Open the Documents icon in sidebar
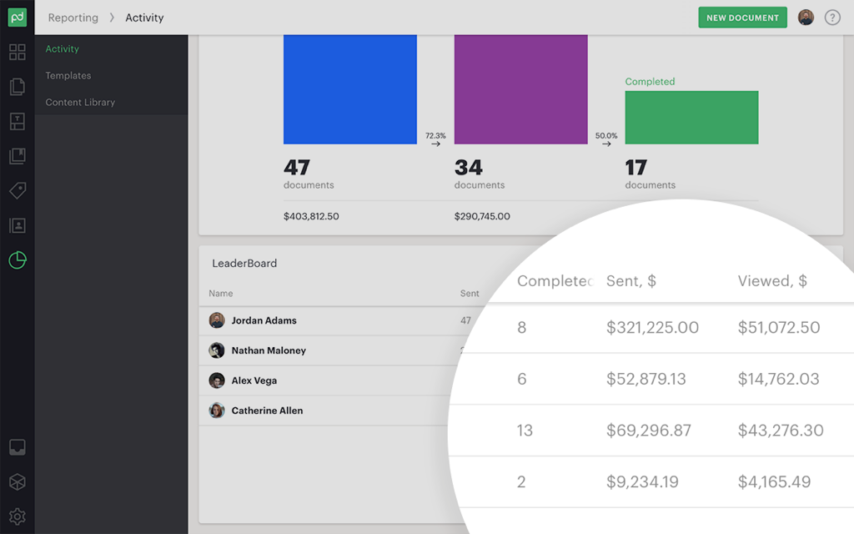Viewport: 854px width, 534px height. pos(18,87)
